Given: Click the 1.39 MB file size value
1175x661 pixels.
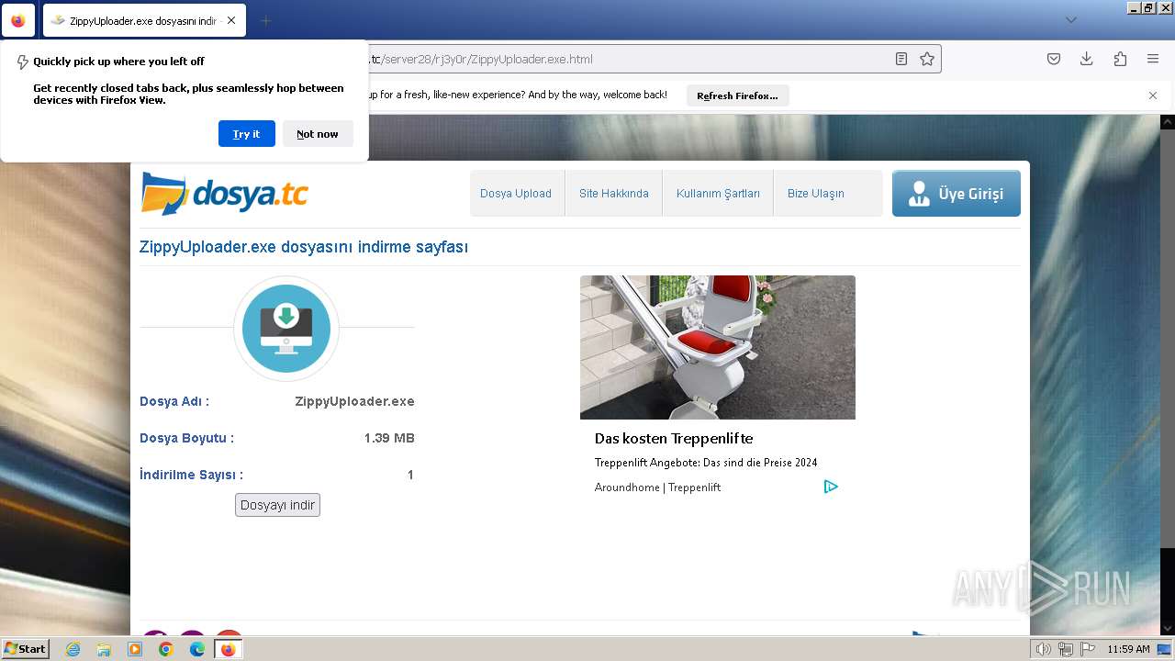Looking at the screenshot, I should click(x=389, y=438).
